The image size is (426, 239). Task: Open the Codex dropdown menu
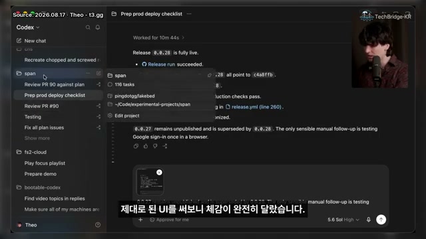pos(28,27)
